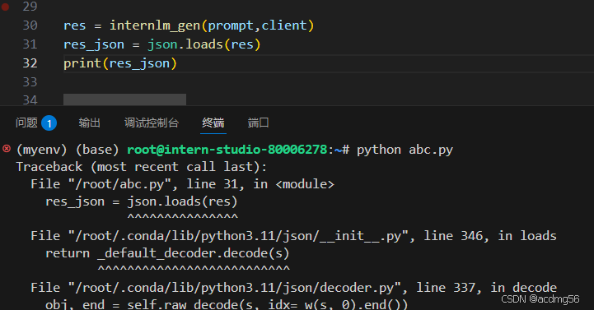
Task: Click the code 'print(res_json)' on line 32
Action: coord(120,63)
